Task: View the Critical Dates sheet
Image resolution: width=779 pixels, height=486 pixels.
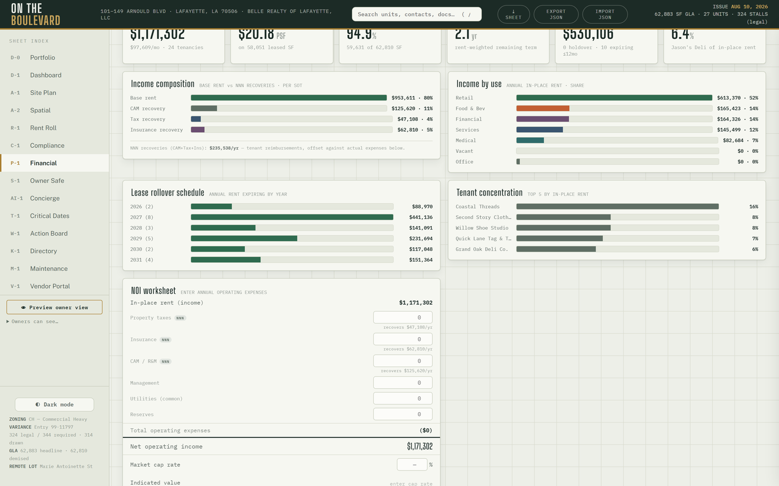Action: (55, 216)
